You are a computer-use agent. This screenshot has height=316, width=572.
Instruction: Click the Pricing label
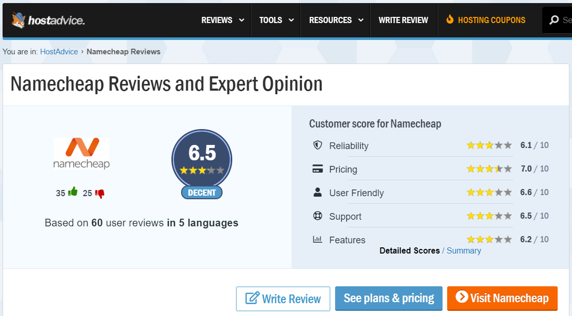(x=343, y=170)
